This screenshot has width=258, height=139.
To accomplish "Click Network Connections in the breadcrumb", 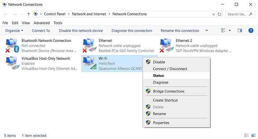I will pyautogui.click(x=129, y=14).
